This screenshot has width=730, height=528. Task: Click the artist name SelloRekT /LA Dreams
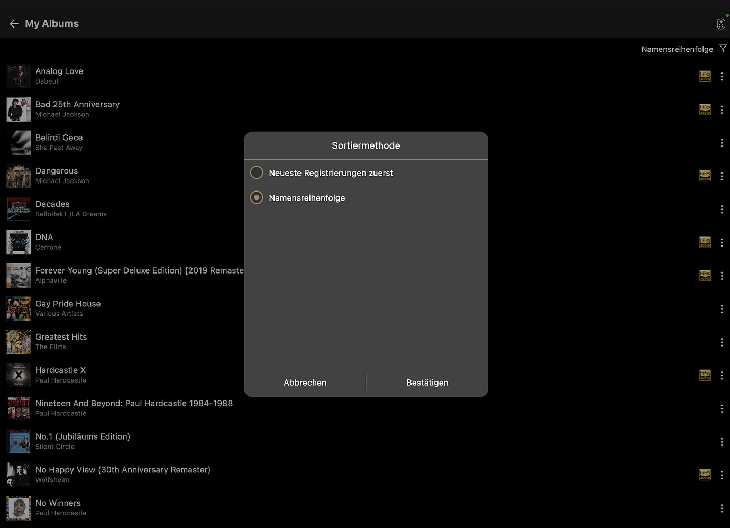click(71, 214)
